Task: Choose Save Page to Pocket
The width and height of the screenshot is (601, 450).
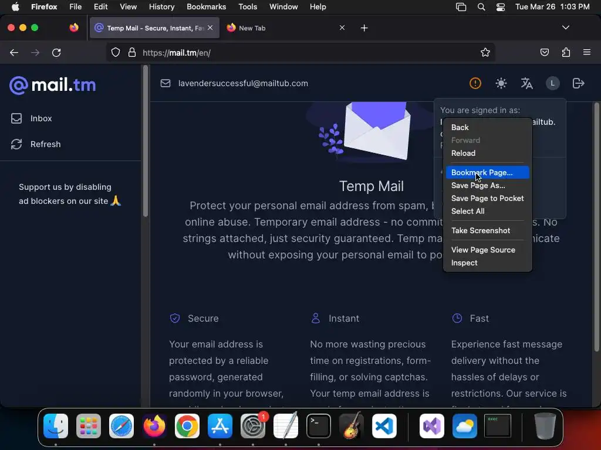Action: (488, 198)
